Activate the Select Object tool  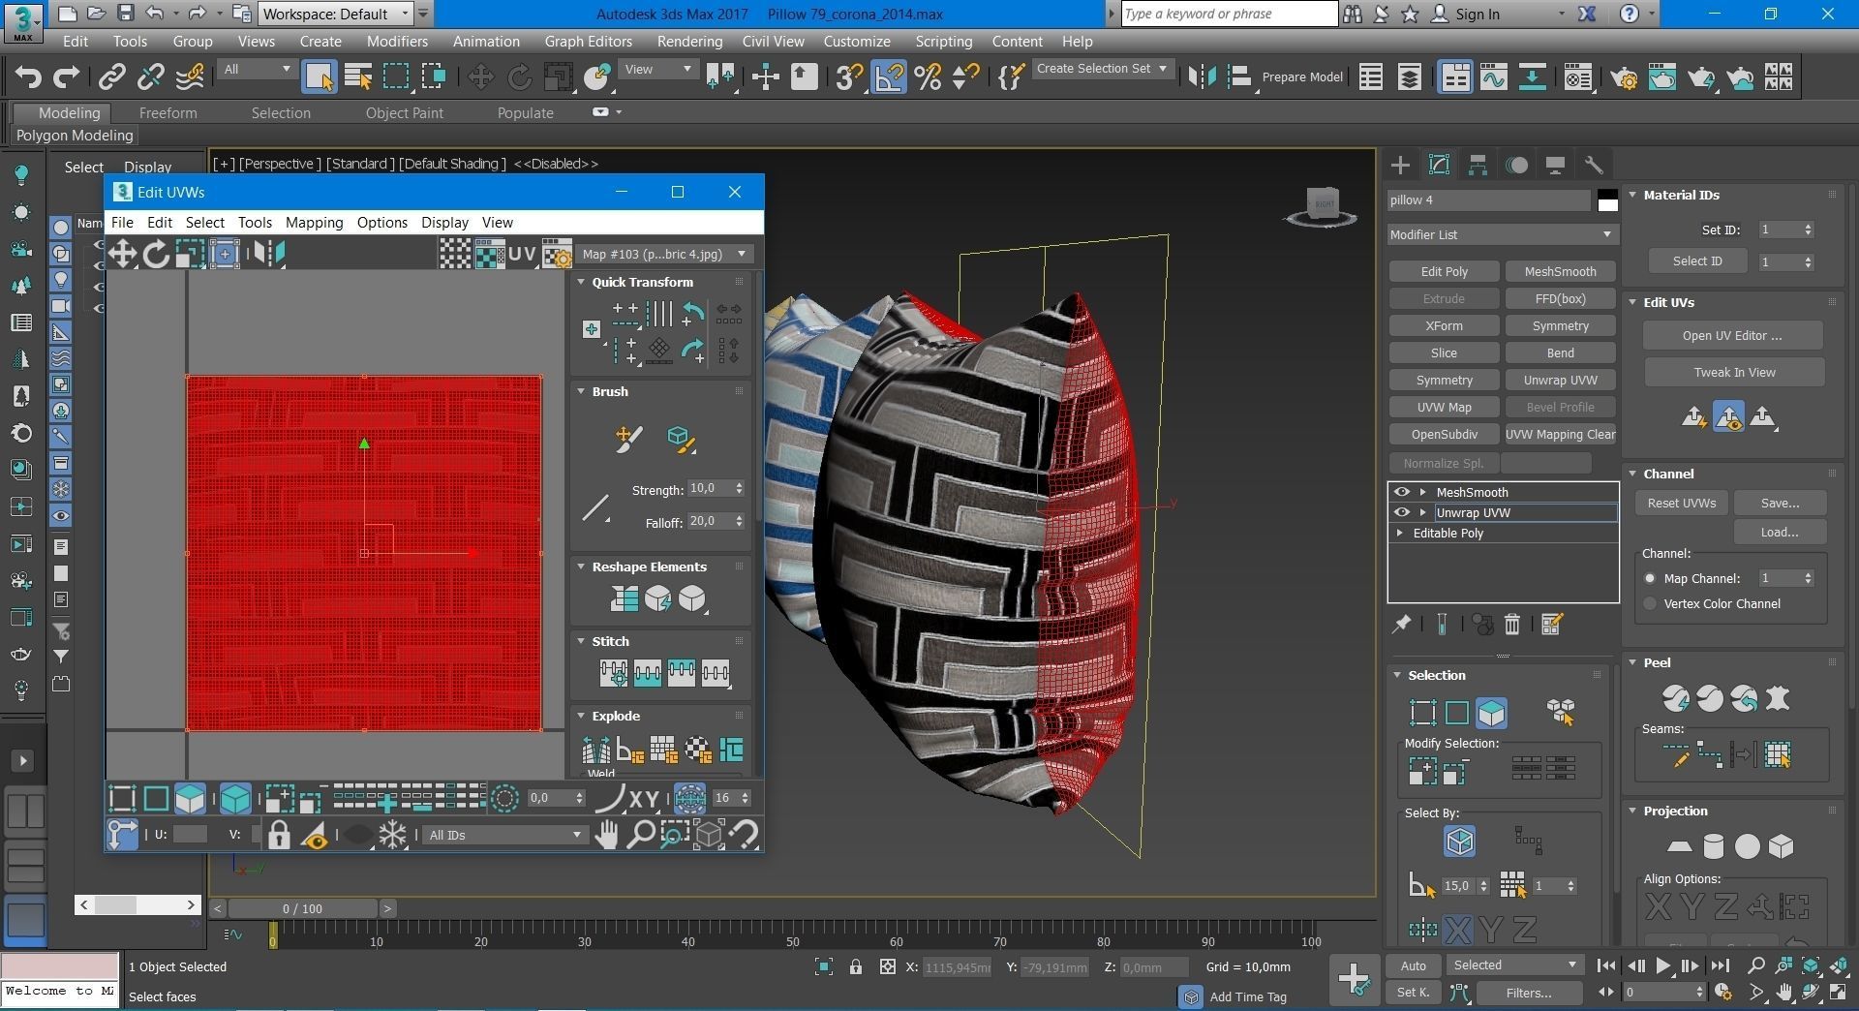tap(319, 77)
